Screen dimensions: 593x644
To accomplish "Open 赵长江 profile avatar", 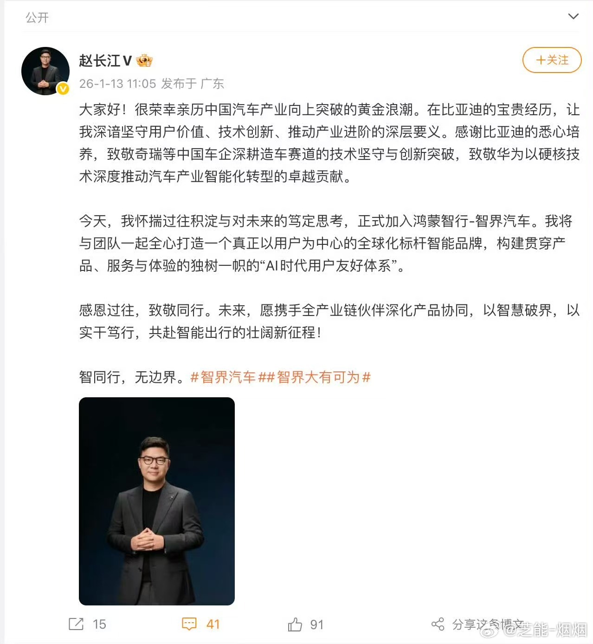I will (x=45, y=71).
